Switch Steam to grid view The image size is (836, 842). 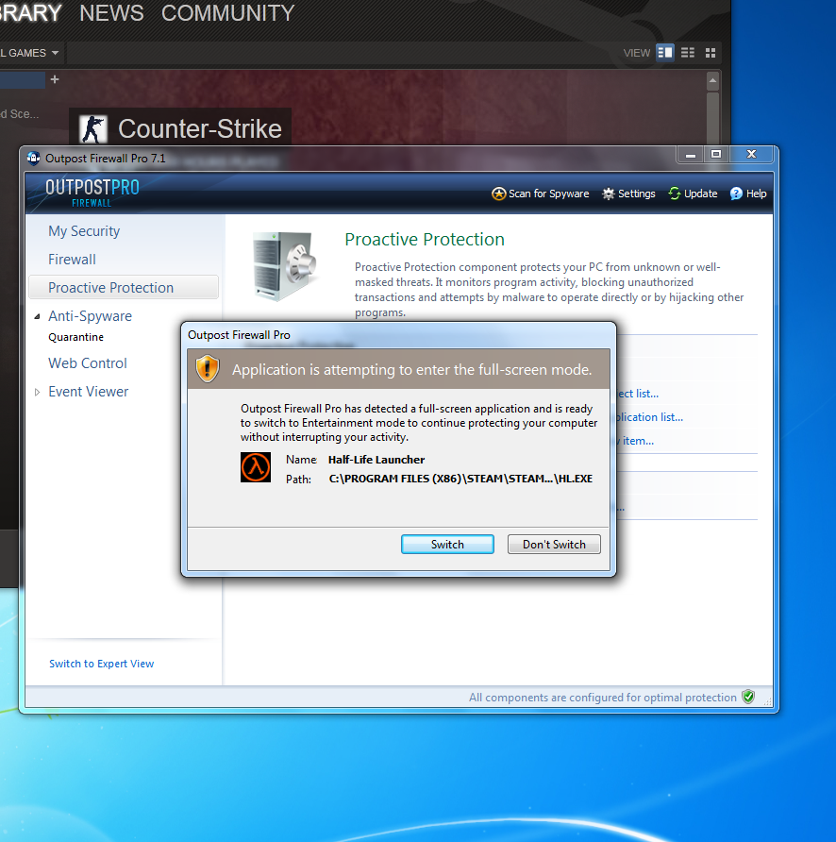(711, 53)
